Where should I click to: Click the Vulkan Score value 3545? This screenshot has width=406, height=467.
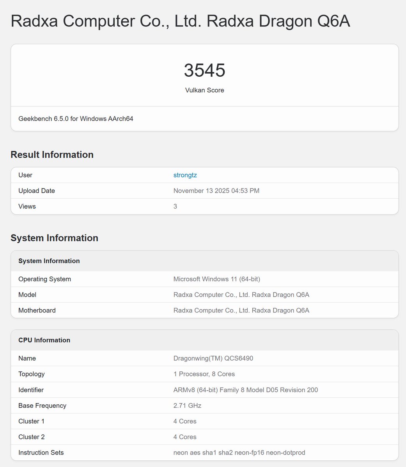pos(204,70)
